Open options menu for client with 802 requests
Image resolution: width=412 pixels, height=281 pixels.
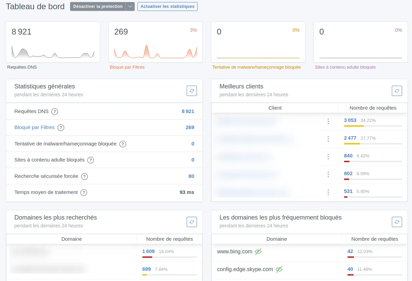click(x=328, y=174)
